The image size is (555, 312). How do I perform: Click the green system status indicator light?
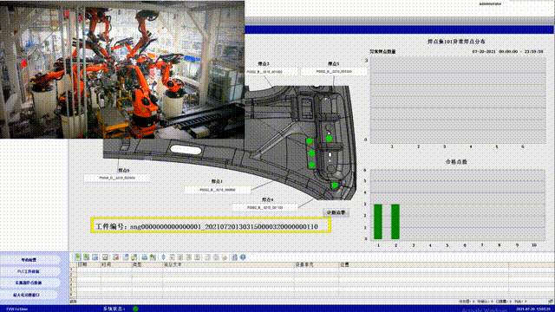tap(135, 309)
